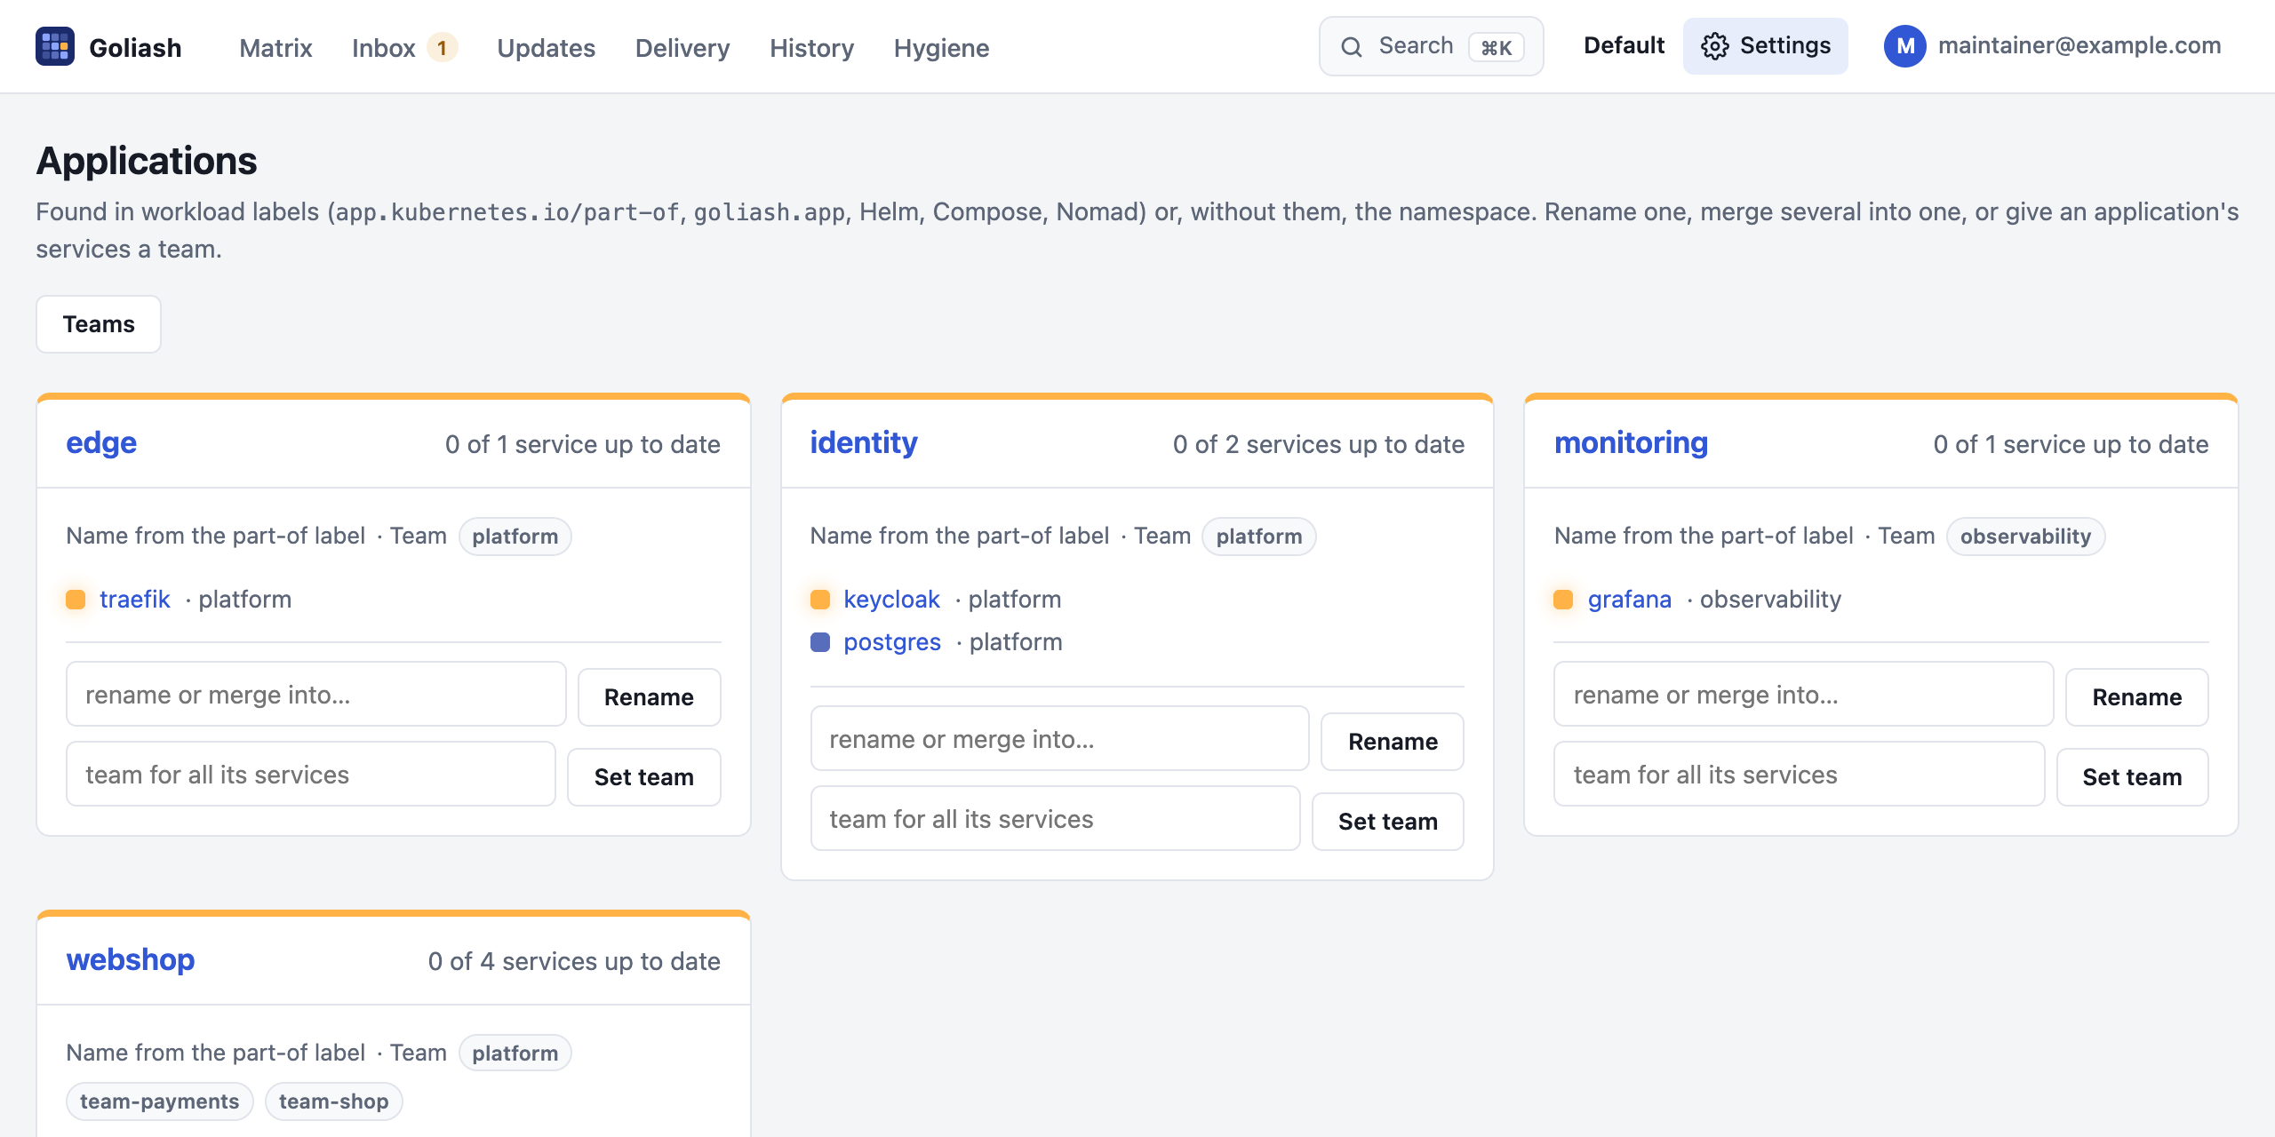Open the monitoring application link
The width and height of the screenshot is (2275, 1137).
pos(1631,442)
